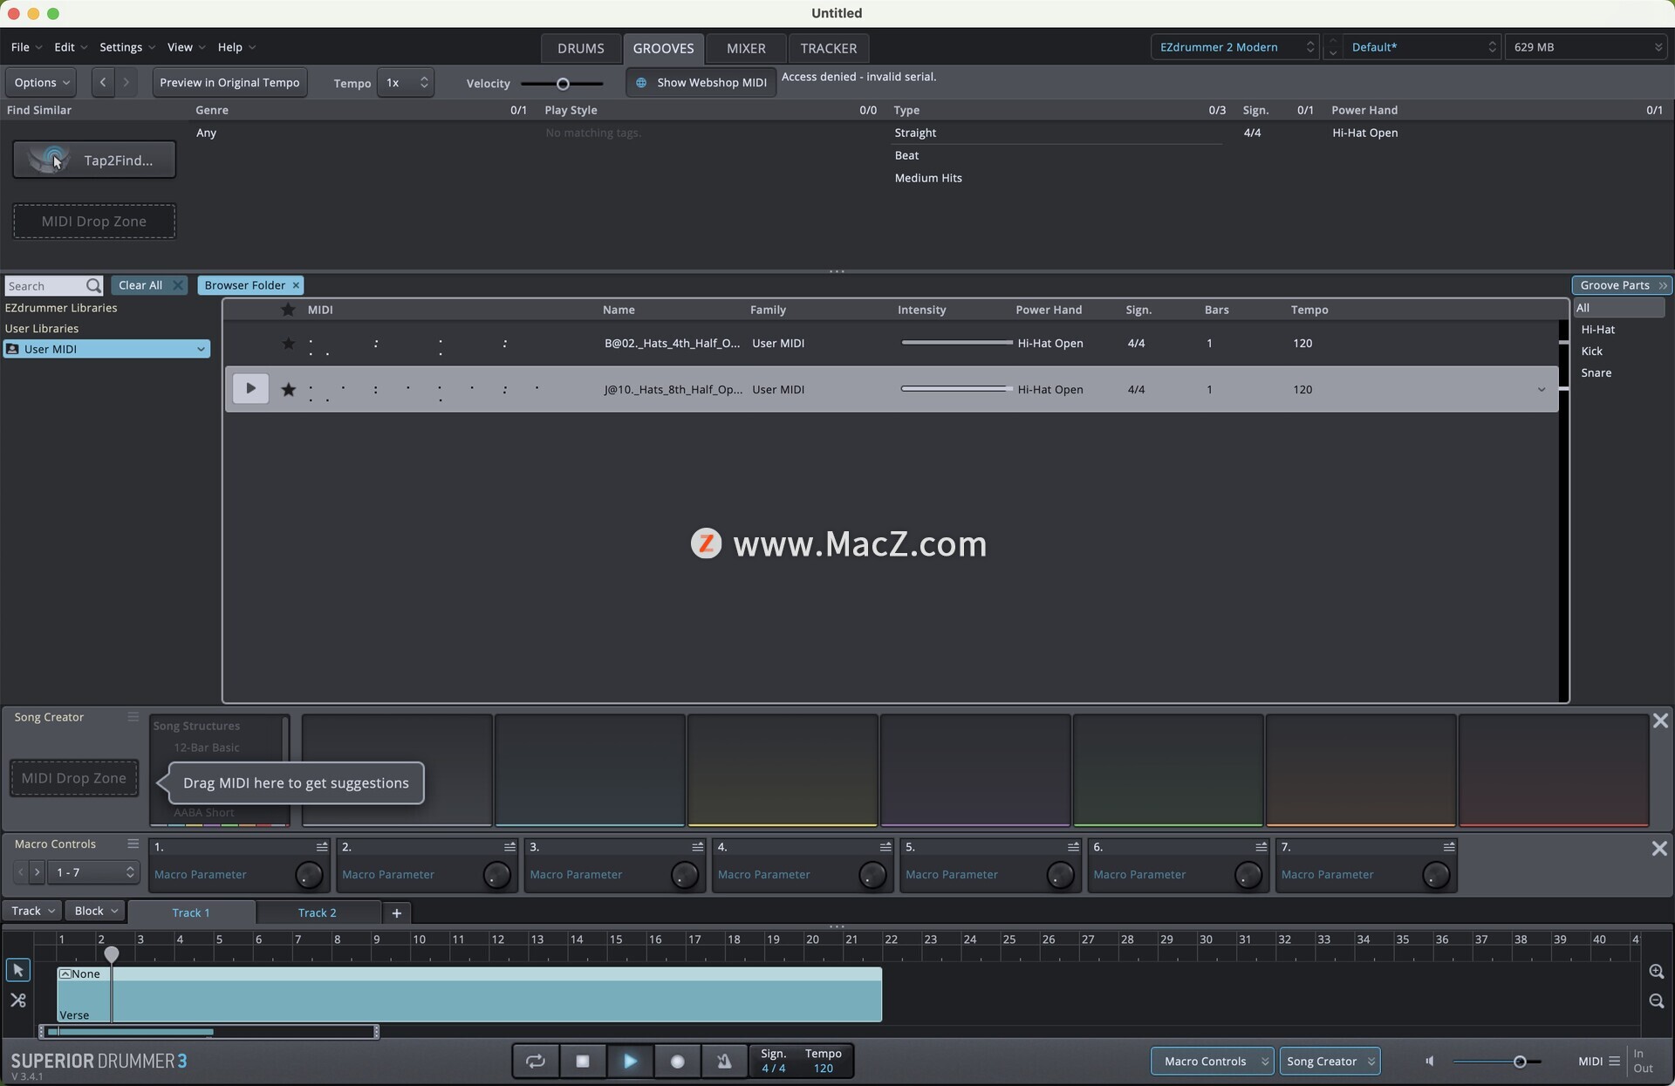Favorite the B@02 Hats groove star

pyautogui.click(x=288, y=344)
